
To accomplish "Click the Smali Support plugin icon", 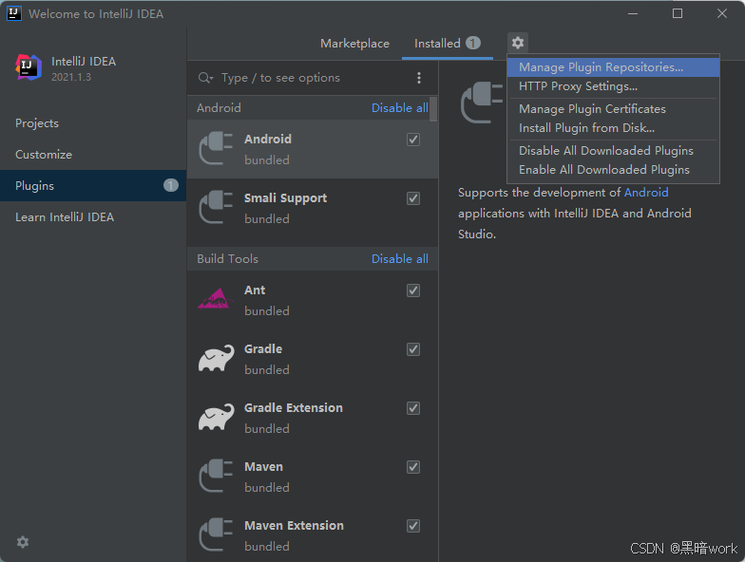I will click(217, 207).
